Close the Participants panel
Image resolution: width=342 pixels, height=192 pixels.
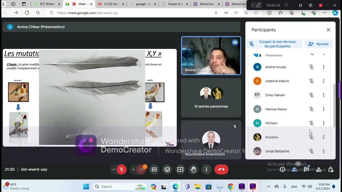pyautogui.click(x=328, y=30)
